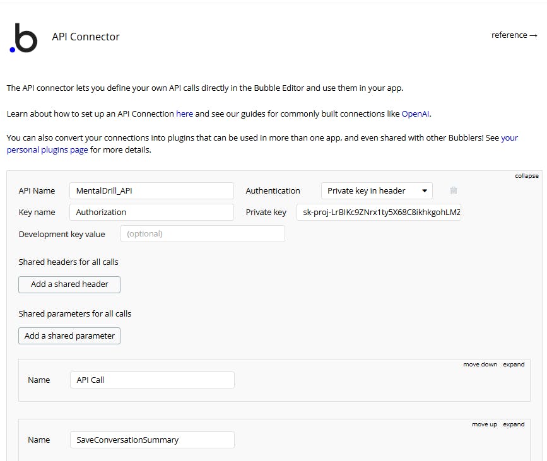The image size is (547, 461).
Task: Collapse the MentalDrill_API section
Action: [x=526, y=176]
